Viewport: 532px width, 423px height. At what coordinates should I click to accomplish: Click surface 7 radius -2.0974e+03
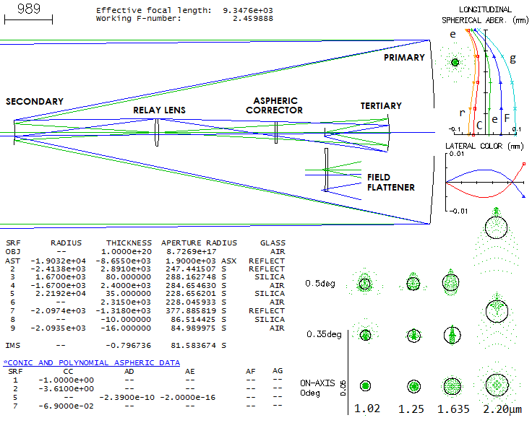click(58, 311)
